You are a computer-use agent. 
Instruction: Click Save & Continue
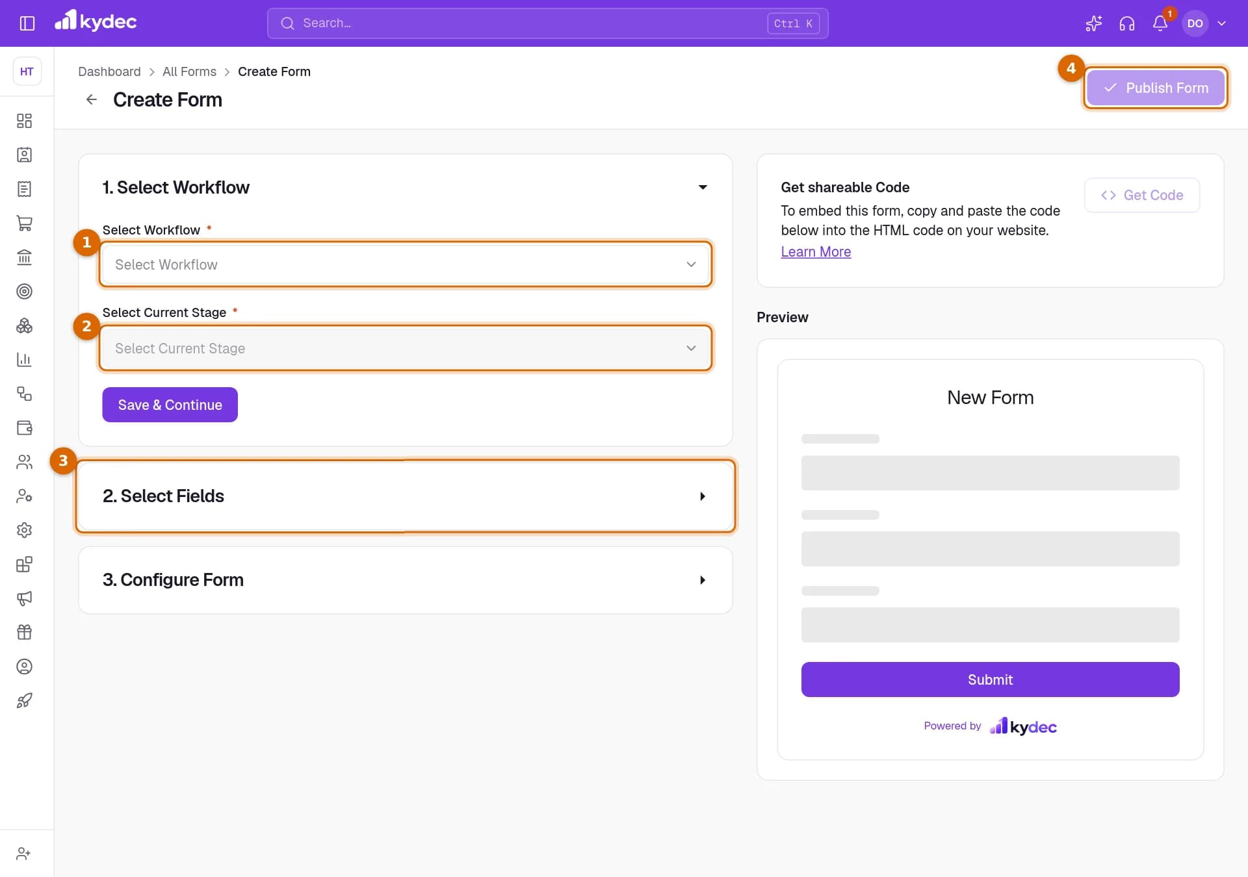pos(170,405)
